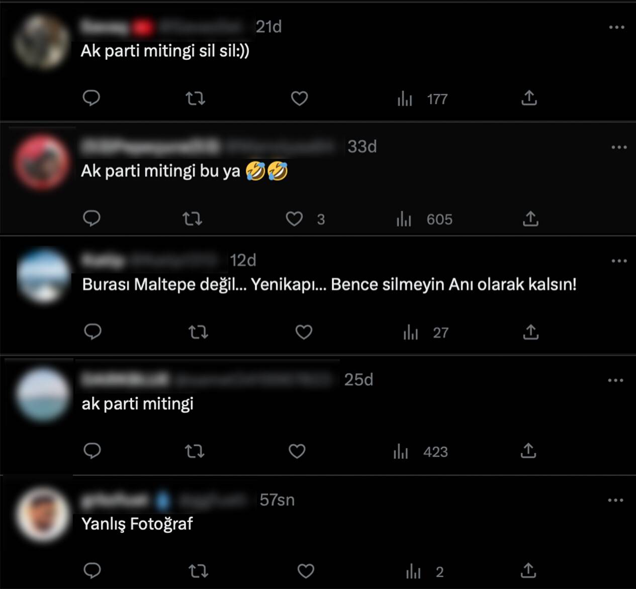
Task: Open the 25d timestamp link
Action: pos(358,379)
